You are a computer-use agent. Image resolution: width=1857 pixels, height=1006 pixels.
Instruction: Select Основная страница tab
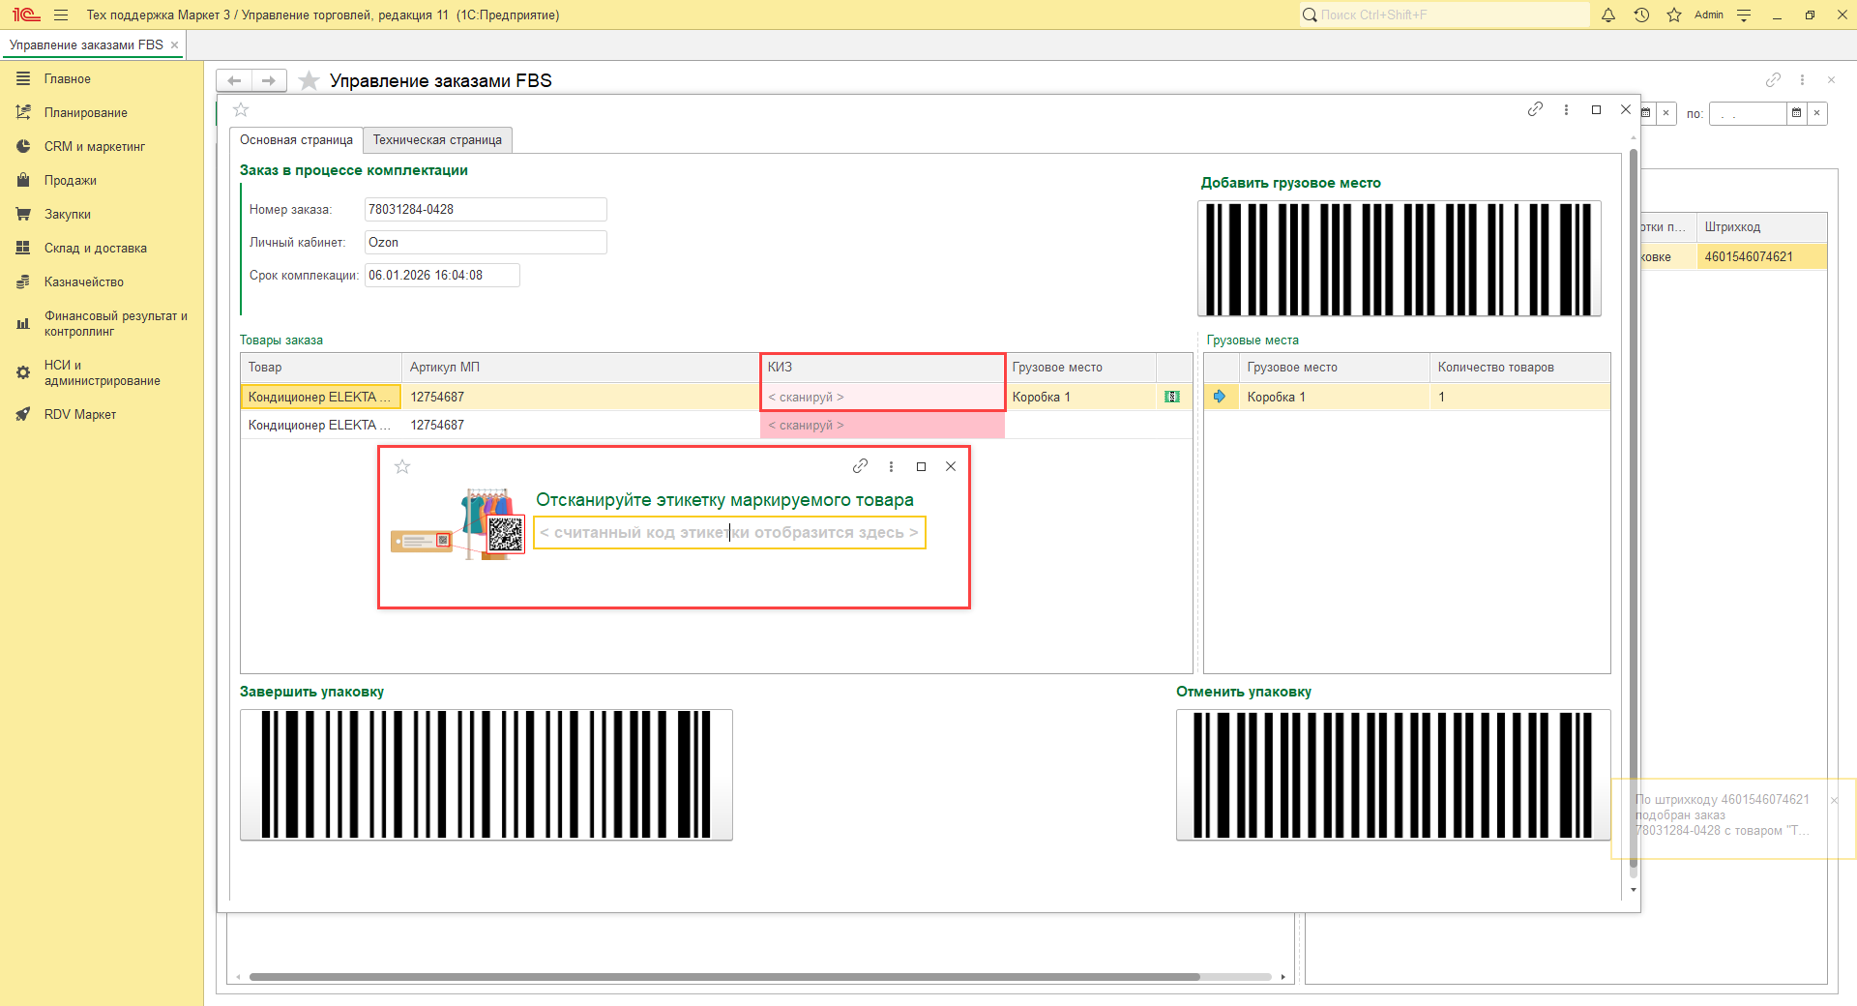point(296,140)
